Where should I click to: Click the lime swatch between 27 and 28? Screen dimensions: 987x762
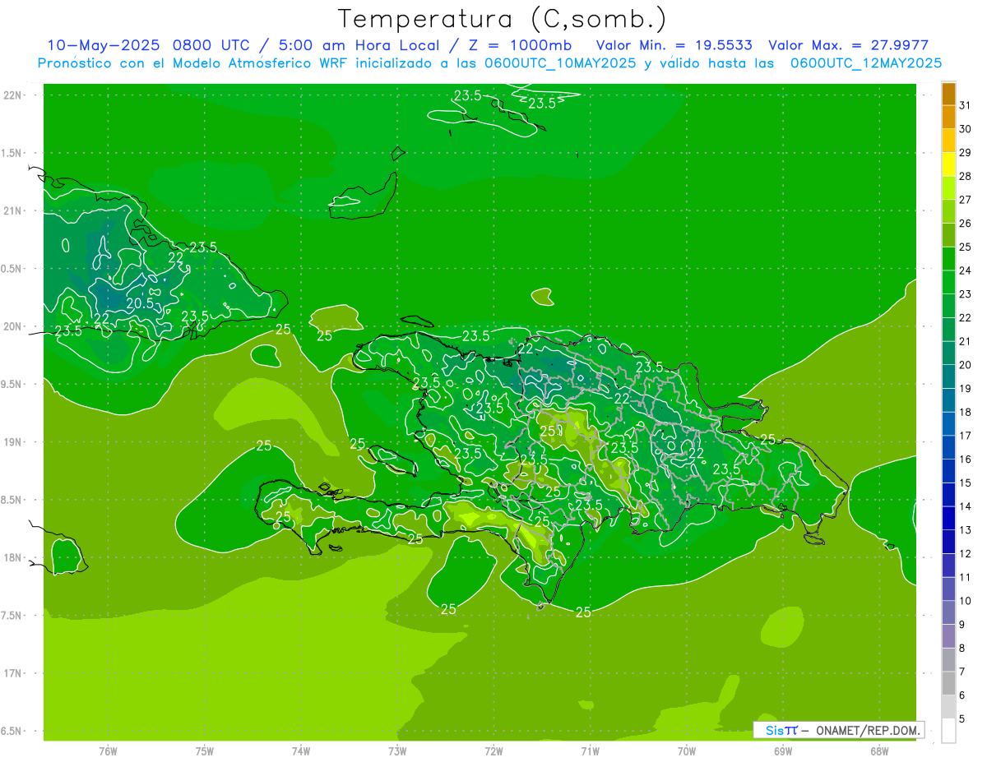[x=948, y=188]
